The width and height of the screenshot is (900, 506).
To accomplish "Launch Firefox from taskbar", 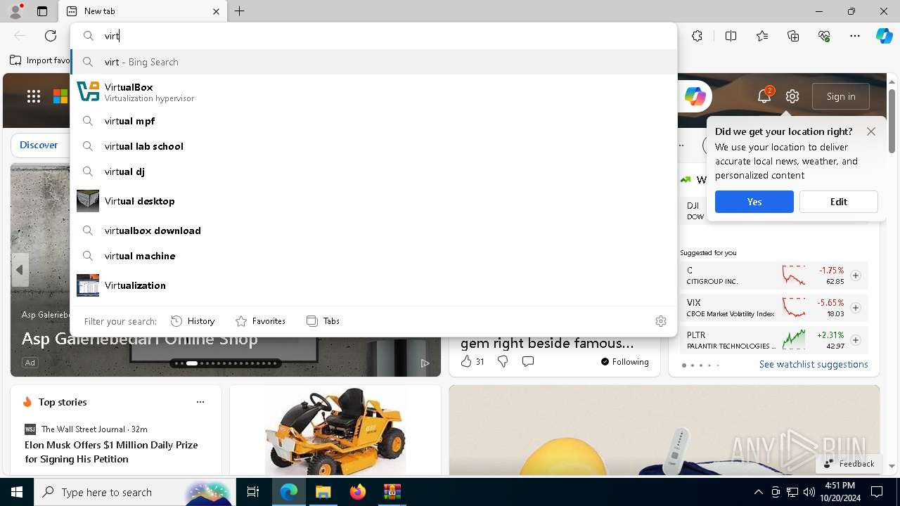I will [357, 492].
